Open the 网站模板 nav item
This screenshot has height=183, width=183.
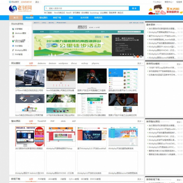coord(30,17)
